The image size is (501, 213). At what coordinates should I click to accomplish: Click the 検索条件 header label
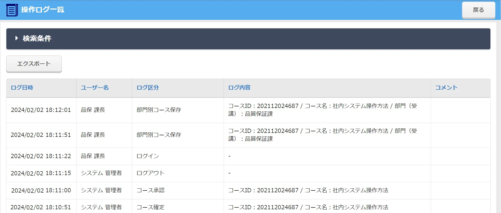coord(37,38)
